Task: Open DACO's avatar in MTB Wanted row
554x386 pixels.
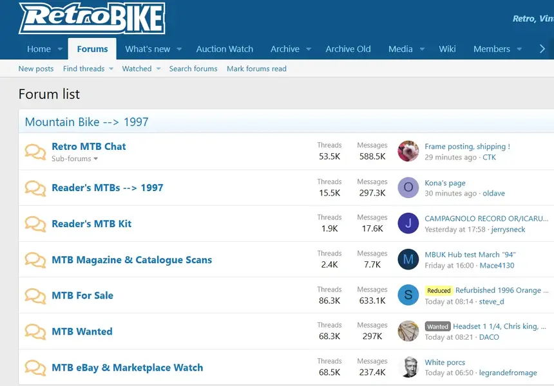Action: coord(408,331)
